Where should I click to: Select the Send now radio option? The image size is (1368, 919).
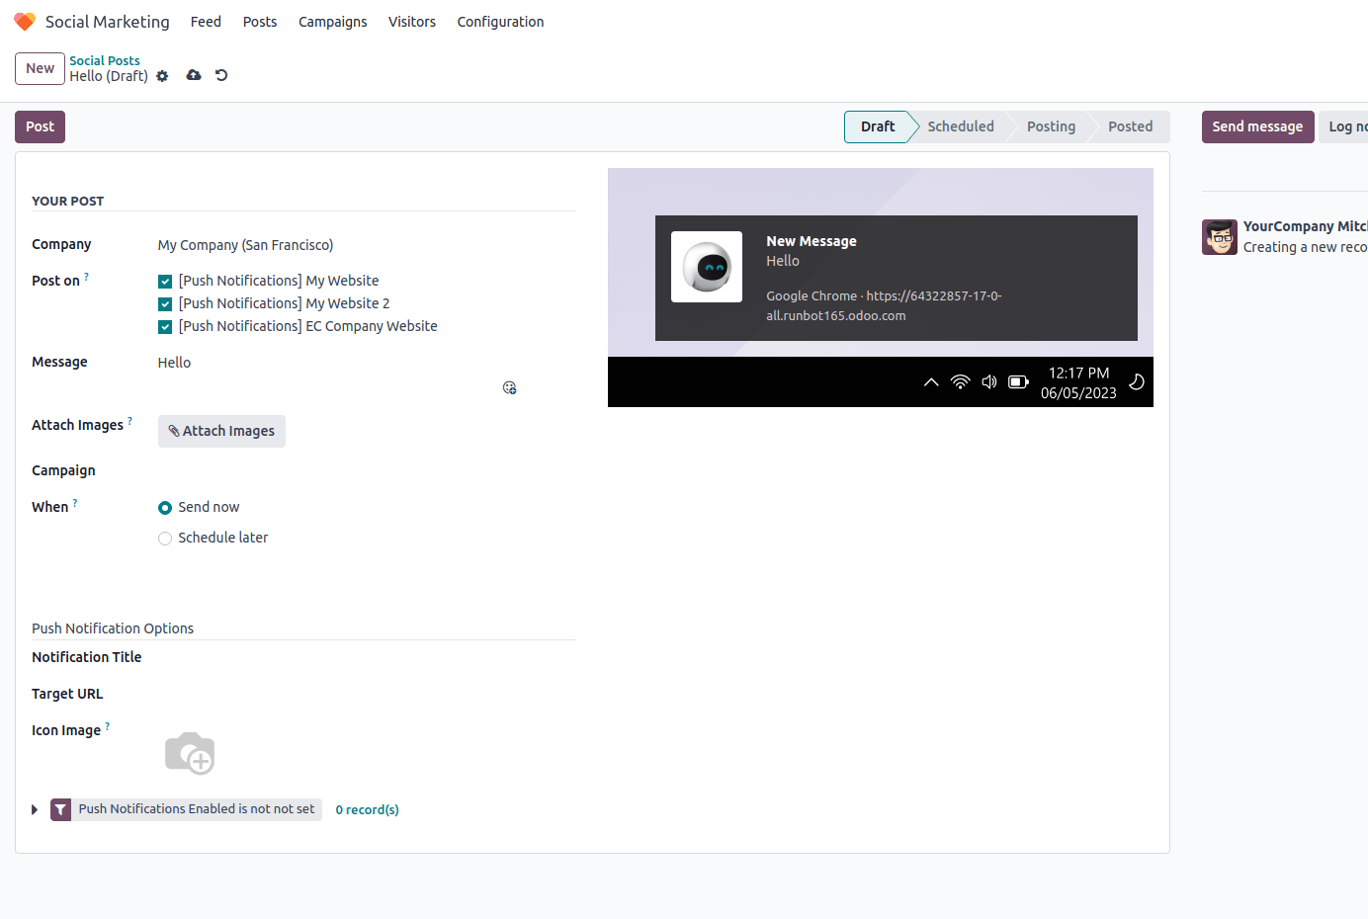click(x=165, y=508)
